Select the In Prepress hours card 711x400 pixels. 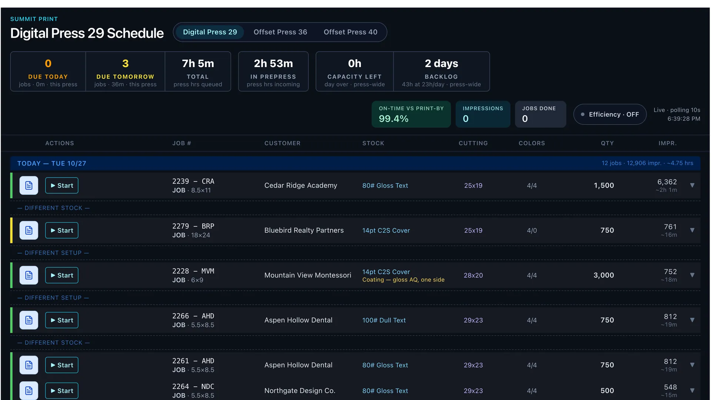coord(273,71)
